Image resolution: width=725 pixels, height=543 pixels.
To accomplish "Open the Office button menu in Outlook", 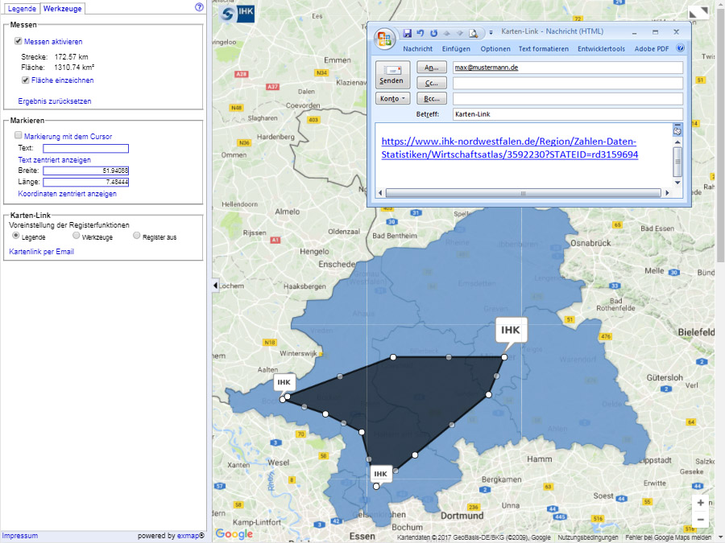I will 385,39.
